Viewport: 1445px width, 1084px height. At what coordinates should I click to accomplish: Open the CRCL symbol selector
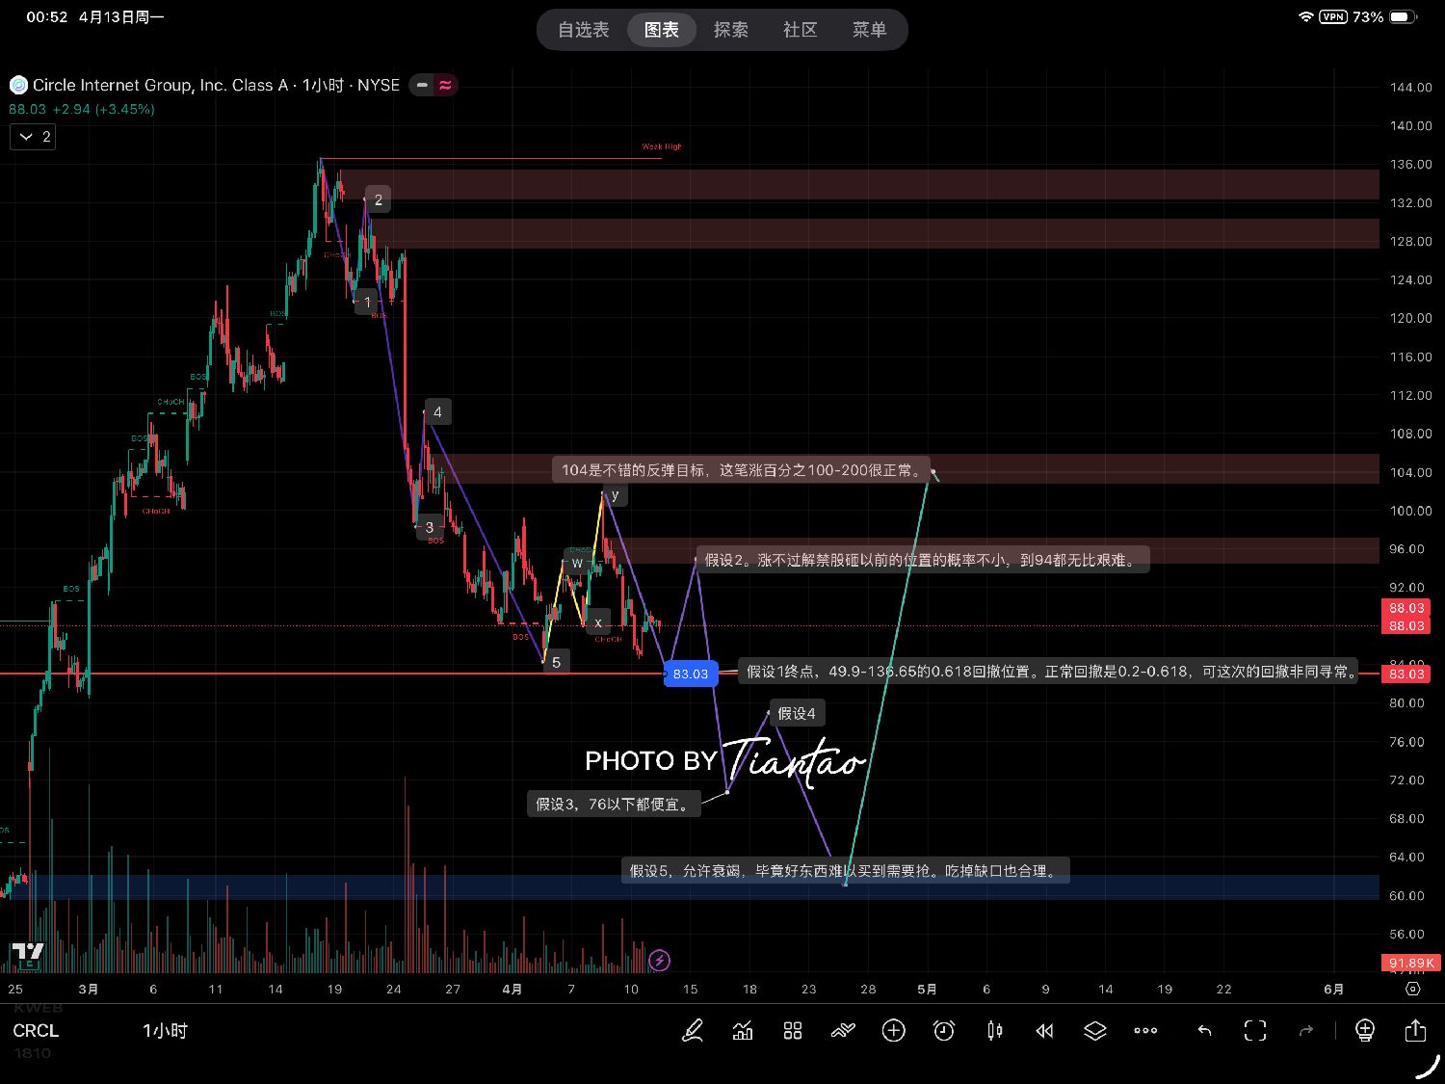pyautogui.click(x=36, y=1031)
